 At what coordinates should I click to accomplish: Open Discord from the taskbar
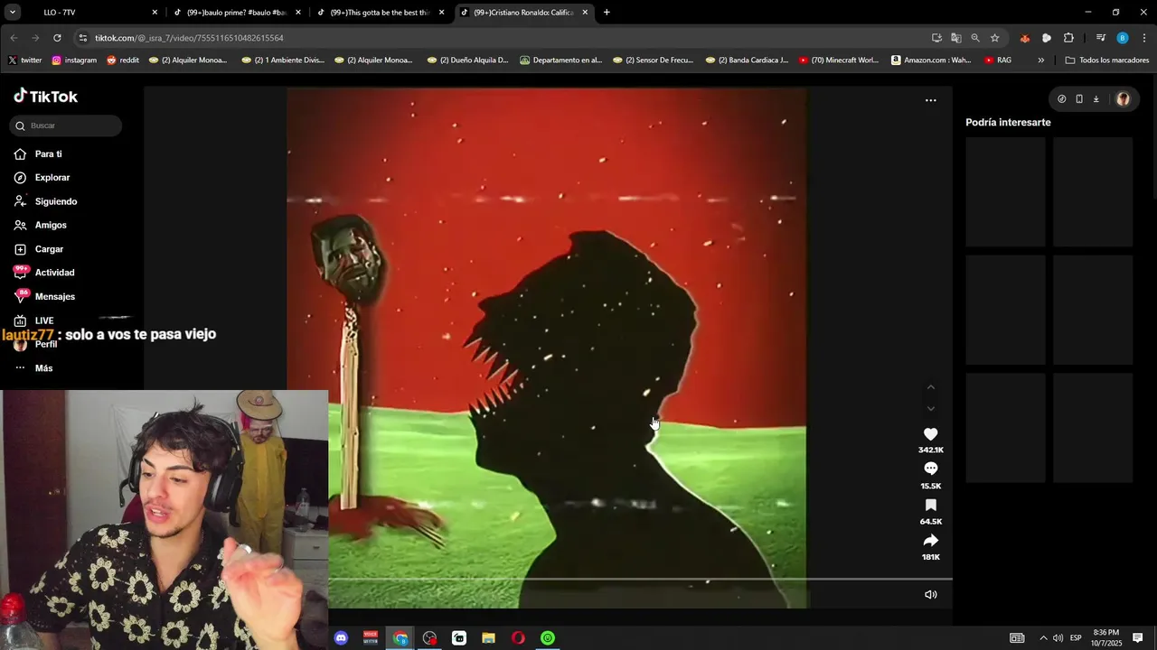click(x=341, y=638)
